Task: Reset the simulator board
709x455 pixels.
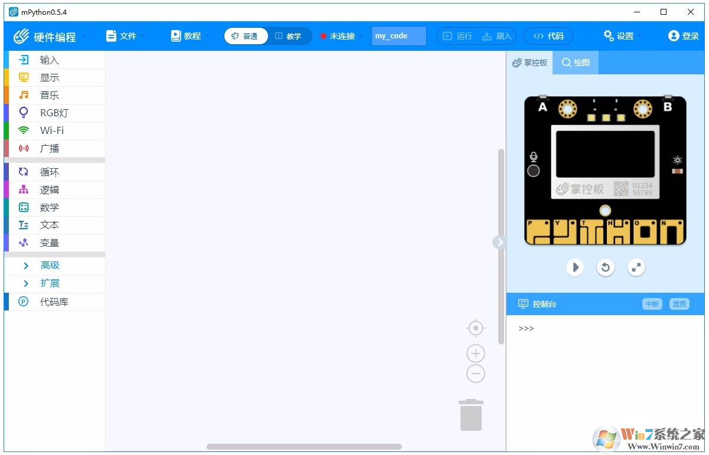Action: (605, 267)
